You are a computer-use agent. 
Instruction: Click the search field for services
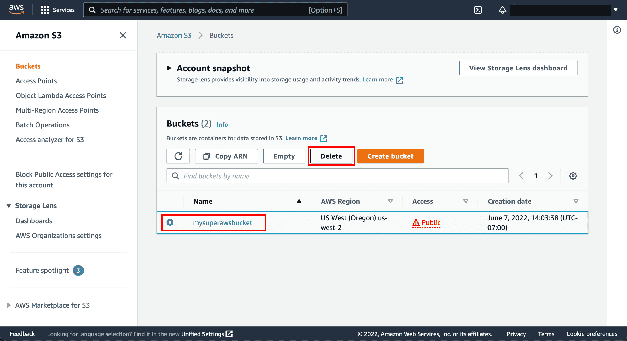215,10
